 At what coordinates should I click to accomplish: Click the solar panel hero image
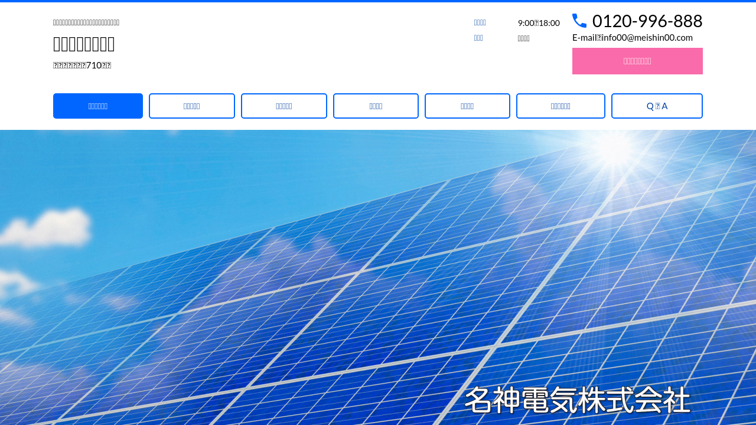click(295, 266)
